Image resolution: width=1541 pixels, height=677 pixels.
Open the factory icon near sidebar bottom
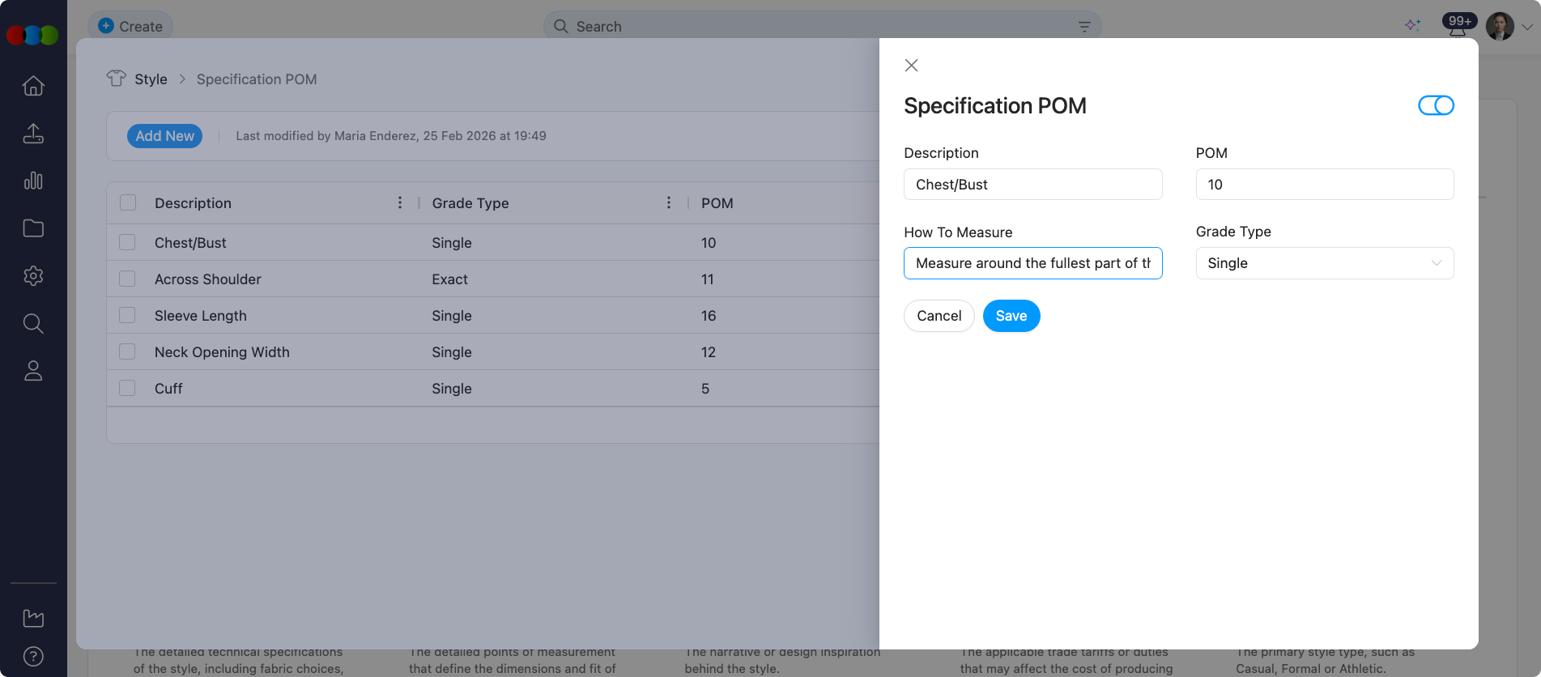coord(33,619)
